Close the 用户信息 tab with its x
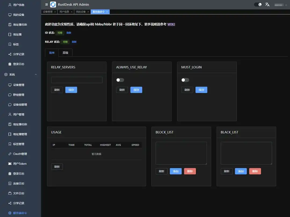Image resolution: width=290 pixels, height=217 pixels. tap(72, 12)
